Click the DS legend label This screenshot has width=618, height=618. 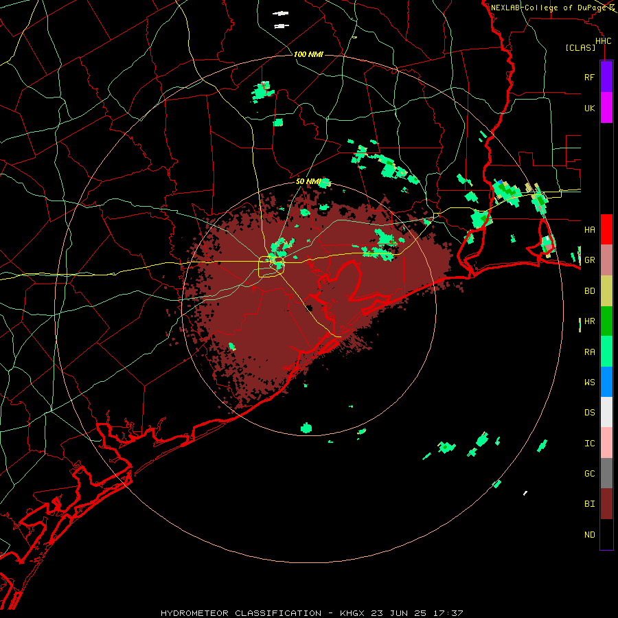(589, 413)
